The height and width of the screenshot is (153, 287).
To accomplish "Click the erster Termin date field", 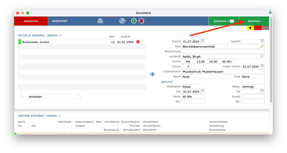I will click(251, 66).
